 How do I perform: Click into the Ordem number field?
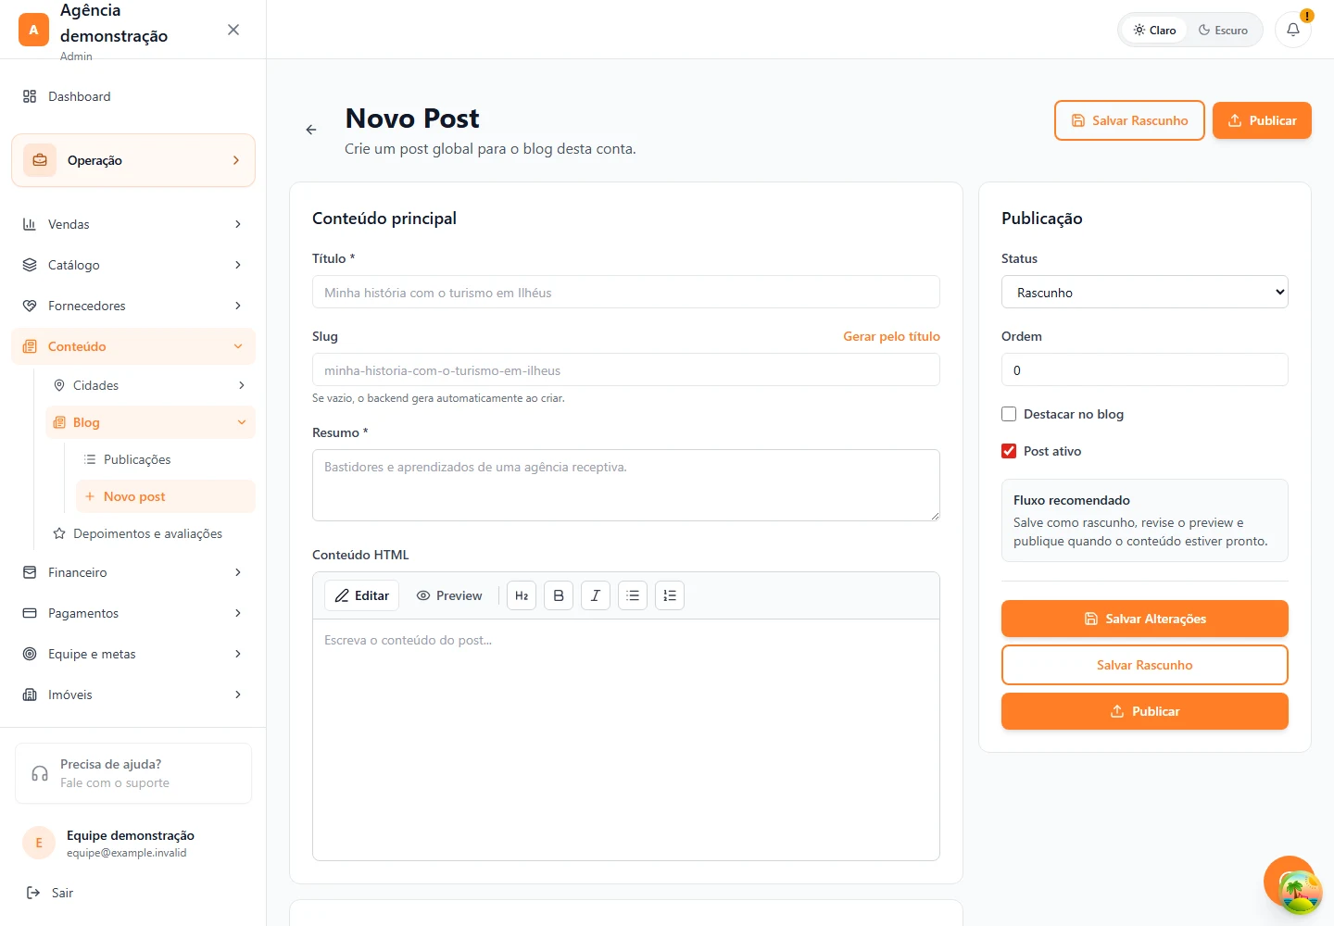pyautogui.click(x=1145, y=369)
